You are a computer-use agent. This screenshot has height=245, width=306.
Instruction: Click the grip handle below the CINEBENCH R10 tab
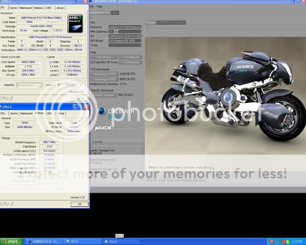click(x=91, y=17)
